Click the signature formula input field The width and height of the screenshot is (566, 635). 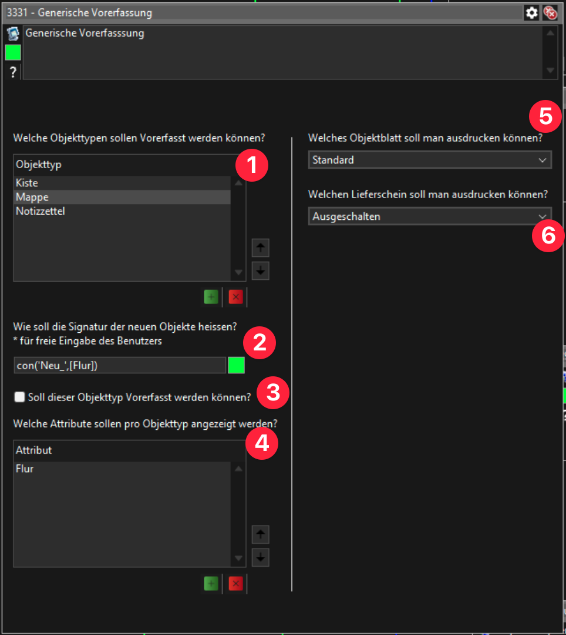tap(119, 365)
